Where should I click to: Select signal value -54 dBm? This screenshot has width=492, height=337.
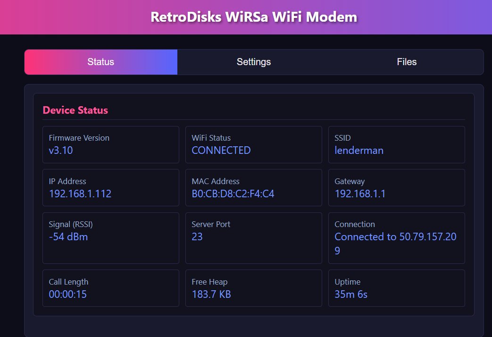pyautogui.click(x=68, y=237)
